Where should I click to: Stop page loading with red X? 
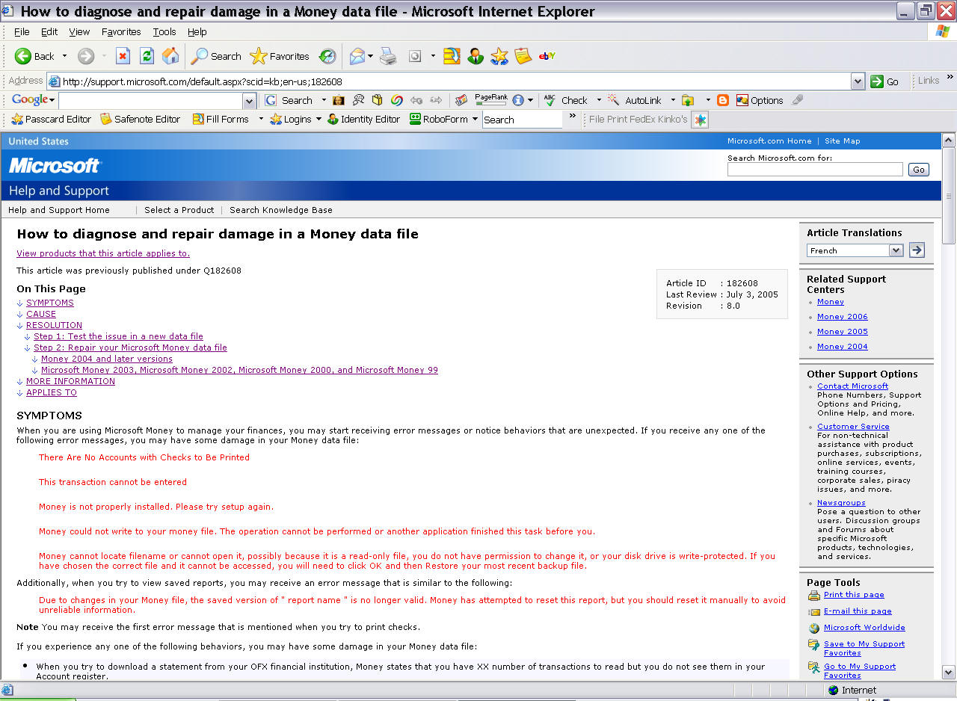pyautogui.click(x=123, y=56)
